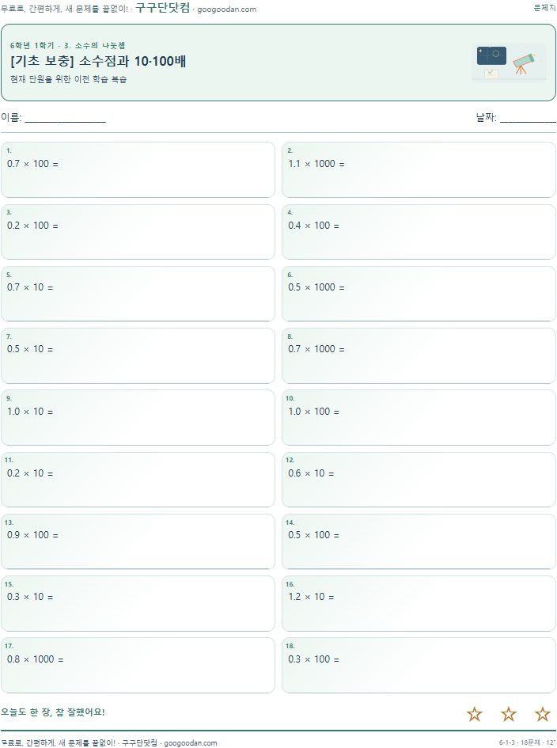
Task: Click the '오늘도 한 장, 참 잘했어요!' message
Action: click(x=53, y=712)
